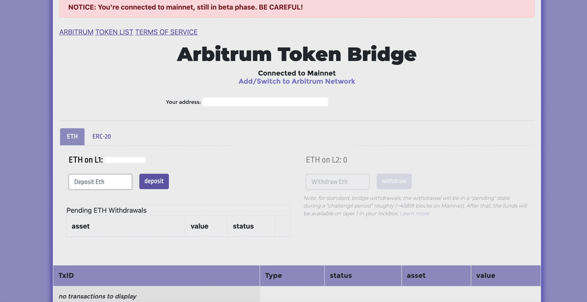Click the Type column header
The width and height of the screenshot is (587, 302).
coord(273,276)
